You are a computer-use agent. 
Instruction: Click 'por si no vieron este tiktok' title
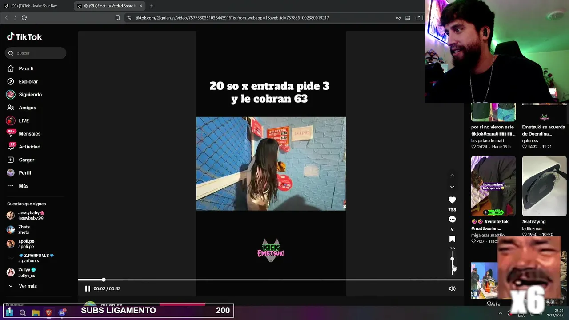[493, 130]
